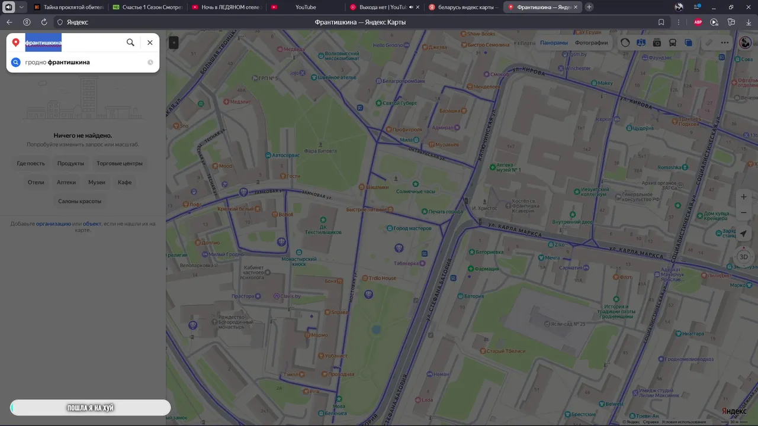Toggle the traffic circle layer icon
Screen dimensions: 758x426
[x=625, y=43]
